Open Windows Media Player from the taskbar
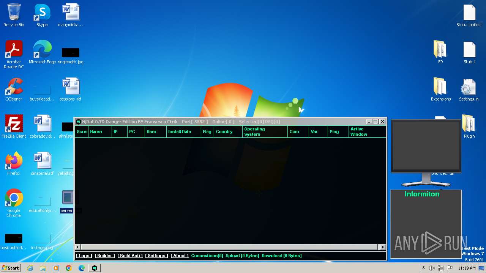 pos(56,268)
